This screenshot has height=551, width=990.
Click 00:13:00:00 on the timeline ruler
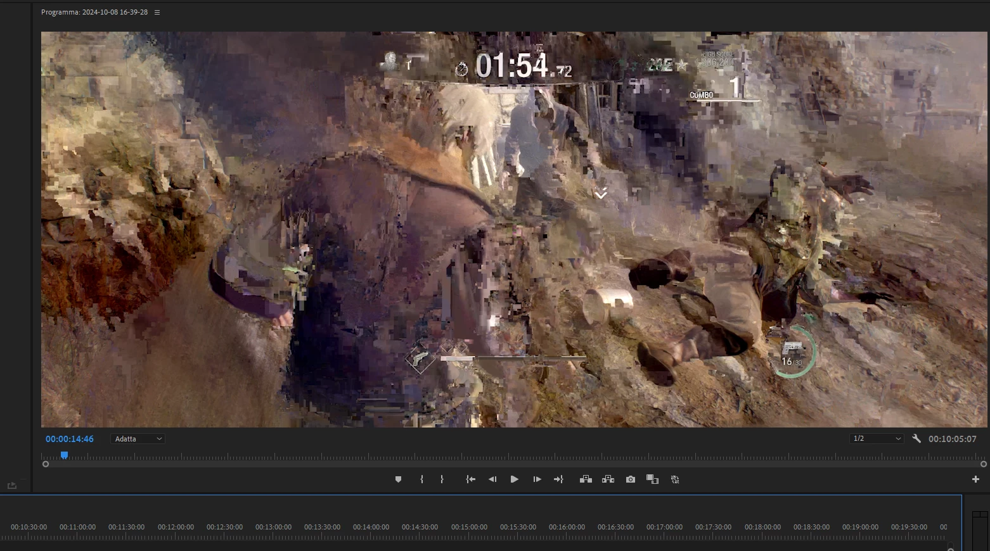[273, 527]
